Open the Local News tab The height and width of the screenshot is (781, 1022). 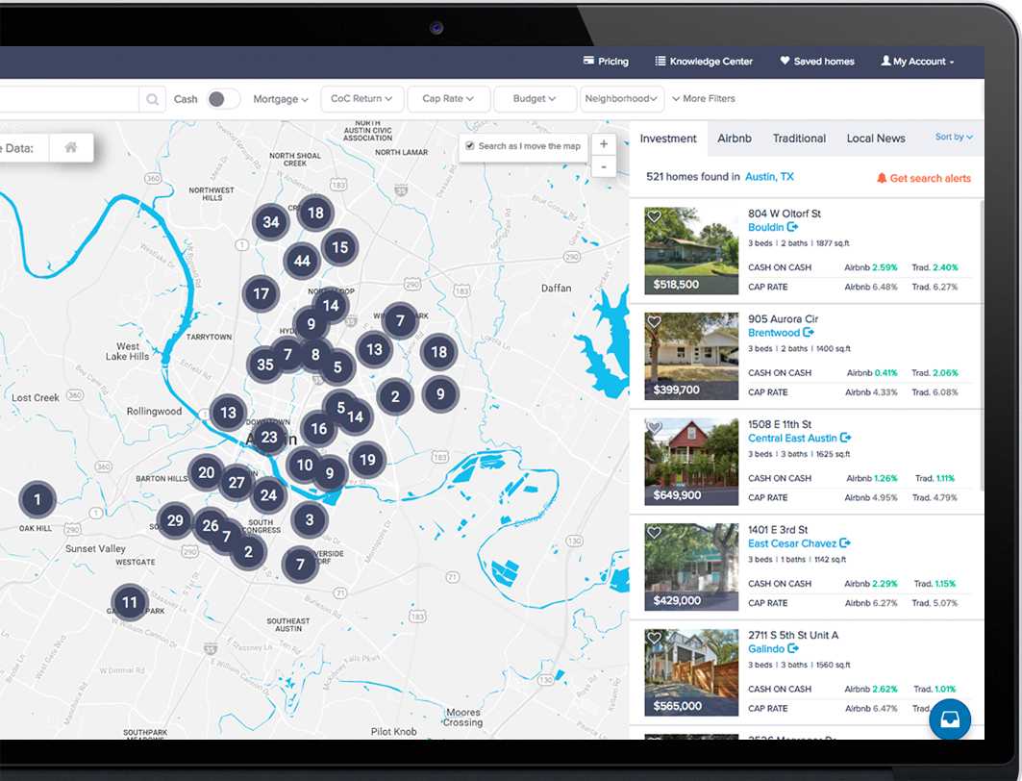[x=875, y=139]
